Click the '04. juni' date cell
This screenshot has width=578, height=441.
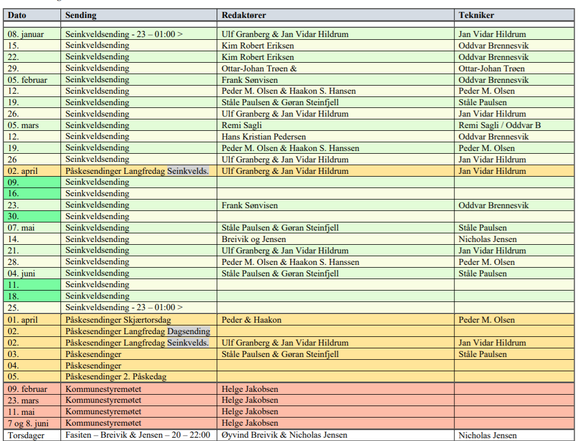32,273
